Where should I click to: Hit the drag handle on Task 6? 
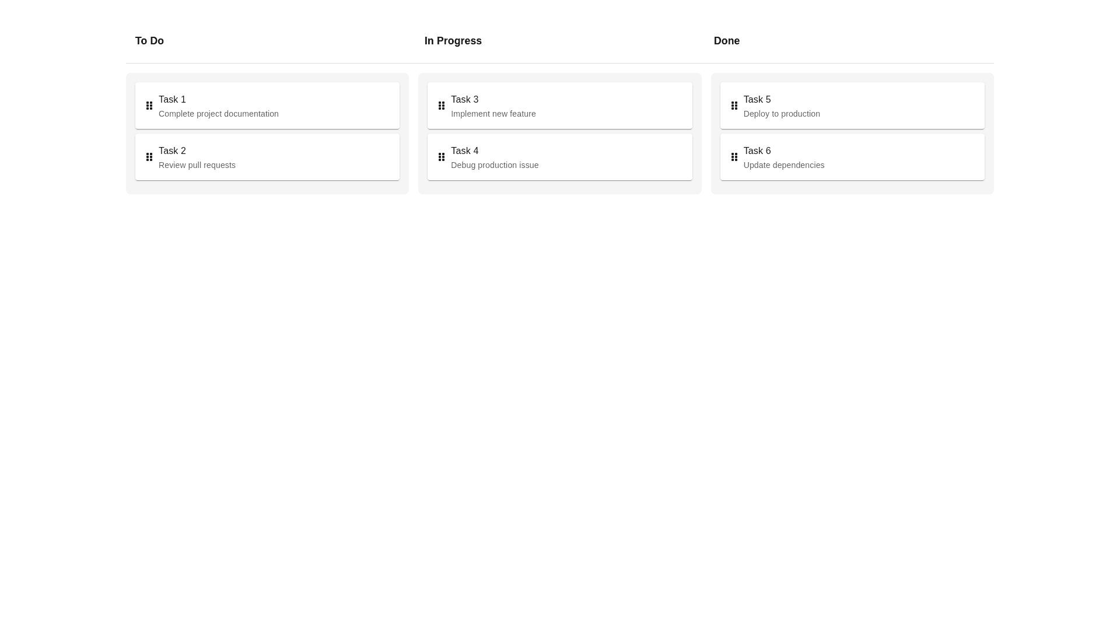click(x=734, y=157)
